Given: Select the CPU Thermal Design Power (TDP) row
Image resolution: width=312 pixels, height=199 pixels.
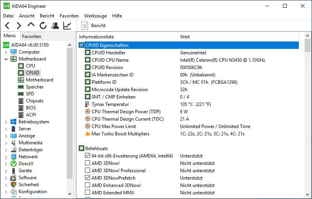Looking at the screenshot, I should [189, 111].
